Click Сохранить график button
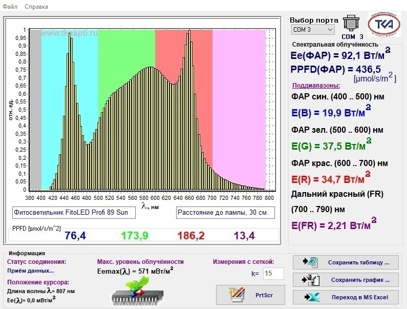 [346, 280]
